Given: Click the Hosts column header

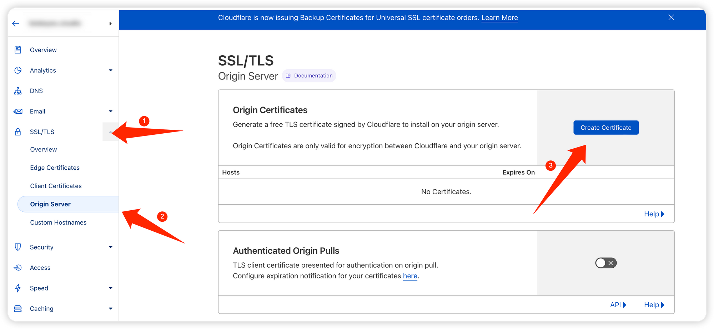Looking at the screenshot, I should (x=231, y=173).
